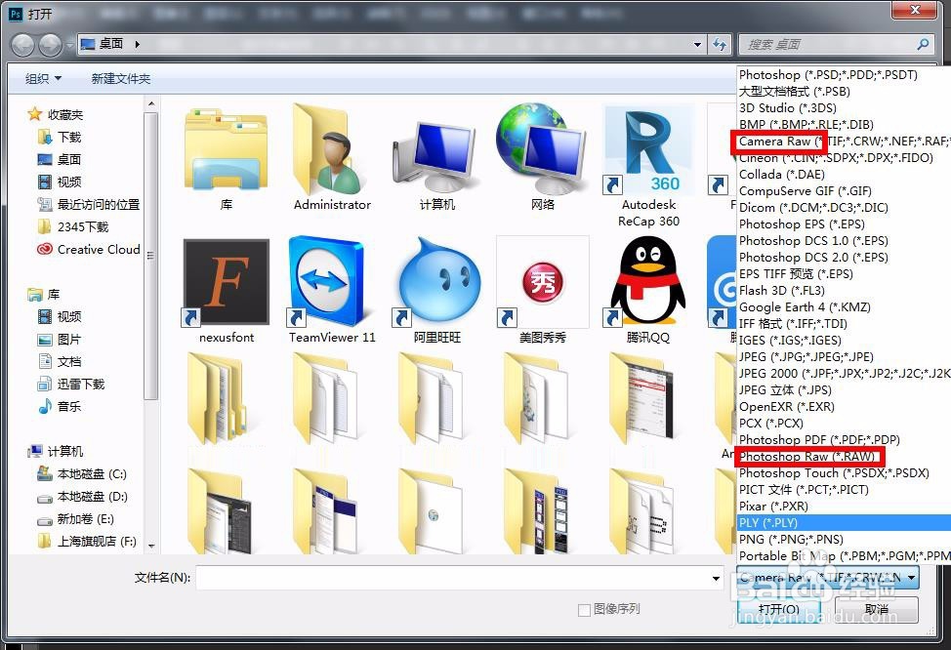
Task: Choose Photoshop Raw (*.RAW) format
Action: click(844, 456)
